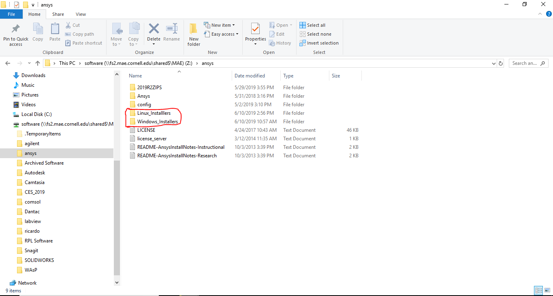This screenshot has width=553, height=296.
Task: Click the ansys breadcrumb in address bar
Action: pyautogui.click(x=207, y=63)
